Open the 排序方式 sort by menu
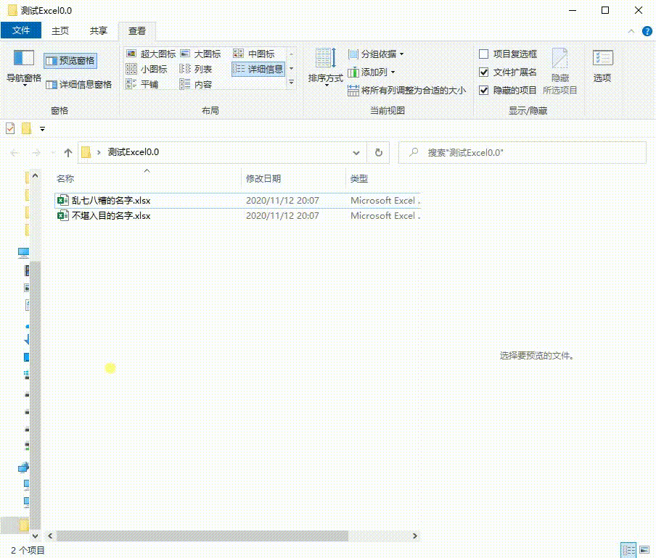 [x=326, y=67]
